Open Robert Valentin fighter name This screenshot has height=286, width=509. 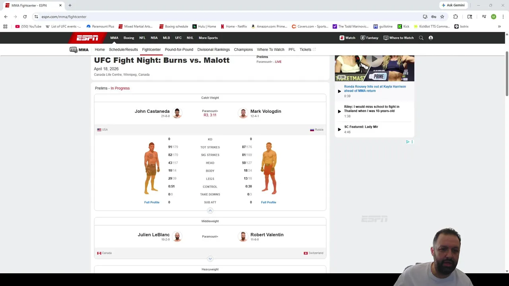pyautogui.click(x=267, y=235)
